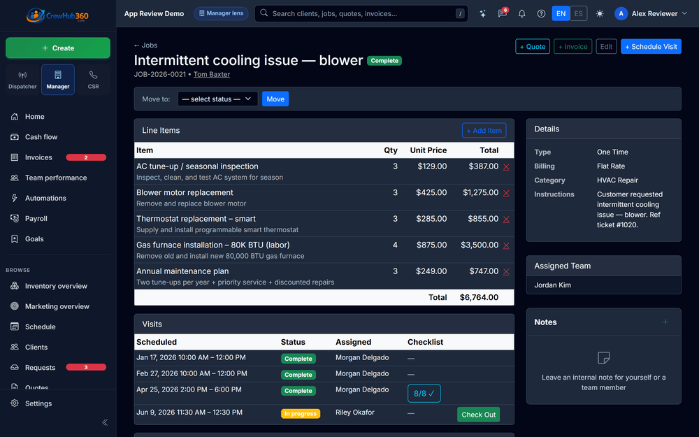Switch to the CSR role tab
The image size is (699, 437).
[x=93, y=80]
